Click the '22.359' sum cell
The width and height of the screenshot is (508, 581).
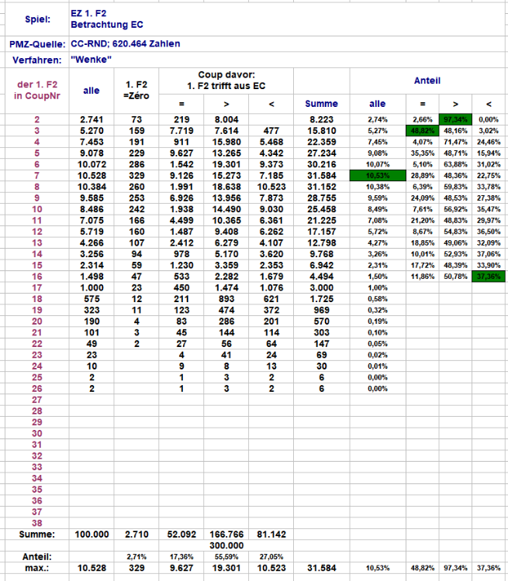(x=321, y=142)
